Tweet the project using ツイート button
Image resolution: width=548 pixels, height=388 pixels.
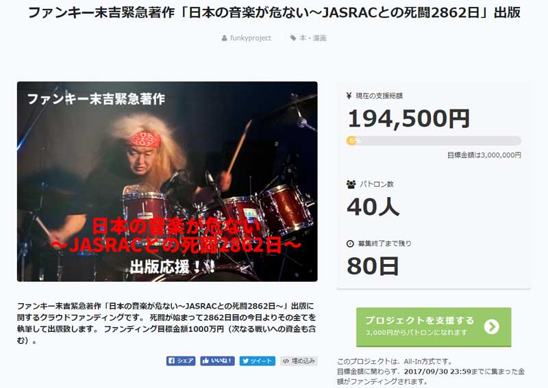(258, 361)
